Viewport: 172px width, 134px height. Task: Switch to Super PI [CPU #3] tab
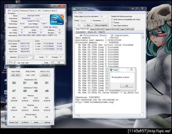[127, 29]
